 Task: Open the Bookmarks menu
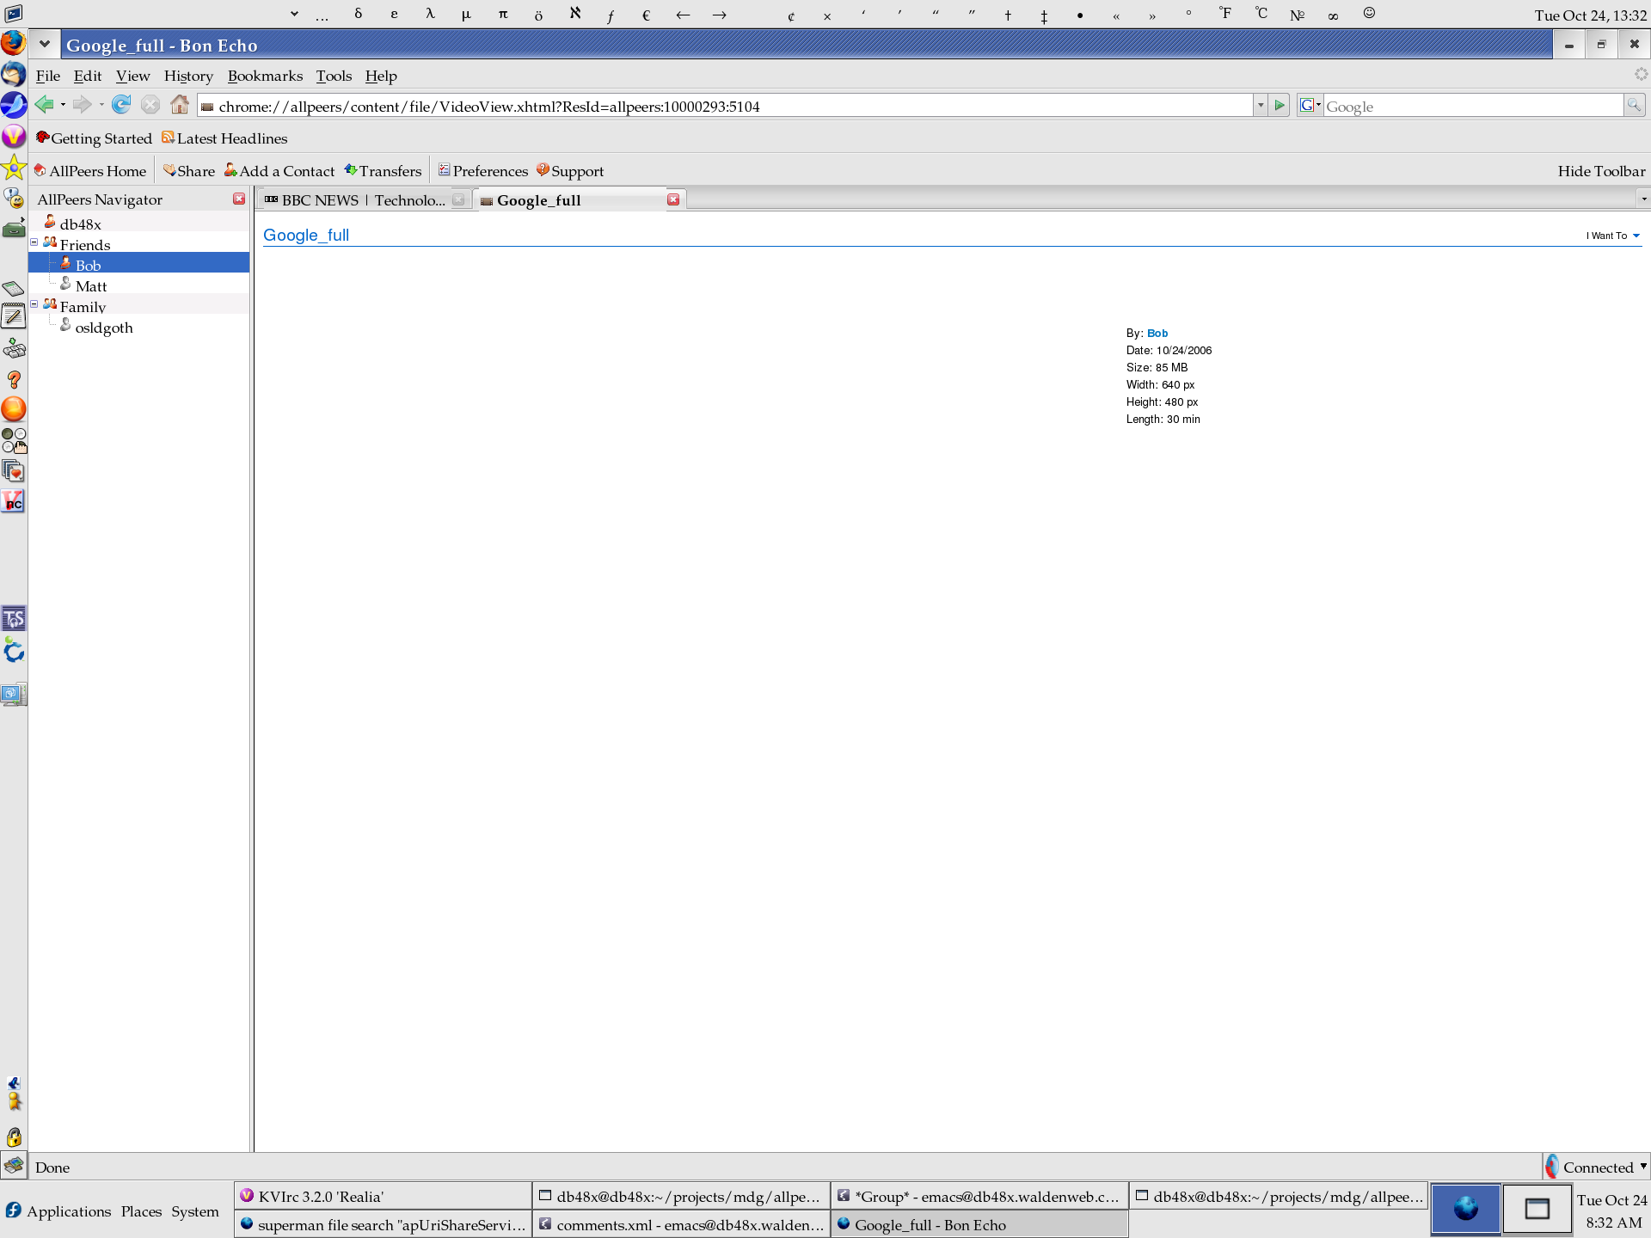(x=265, y=76)
